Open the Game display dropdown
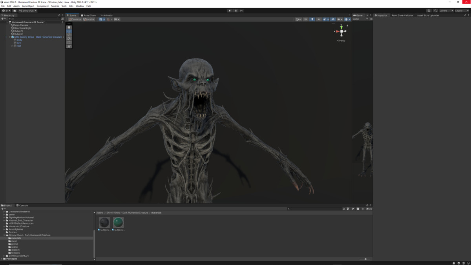471x265 pixels. [x=360, y=19]
